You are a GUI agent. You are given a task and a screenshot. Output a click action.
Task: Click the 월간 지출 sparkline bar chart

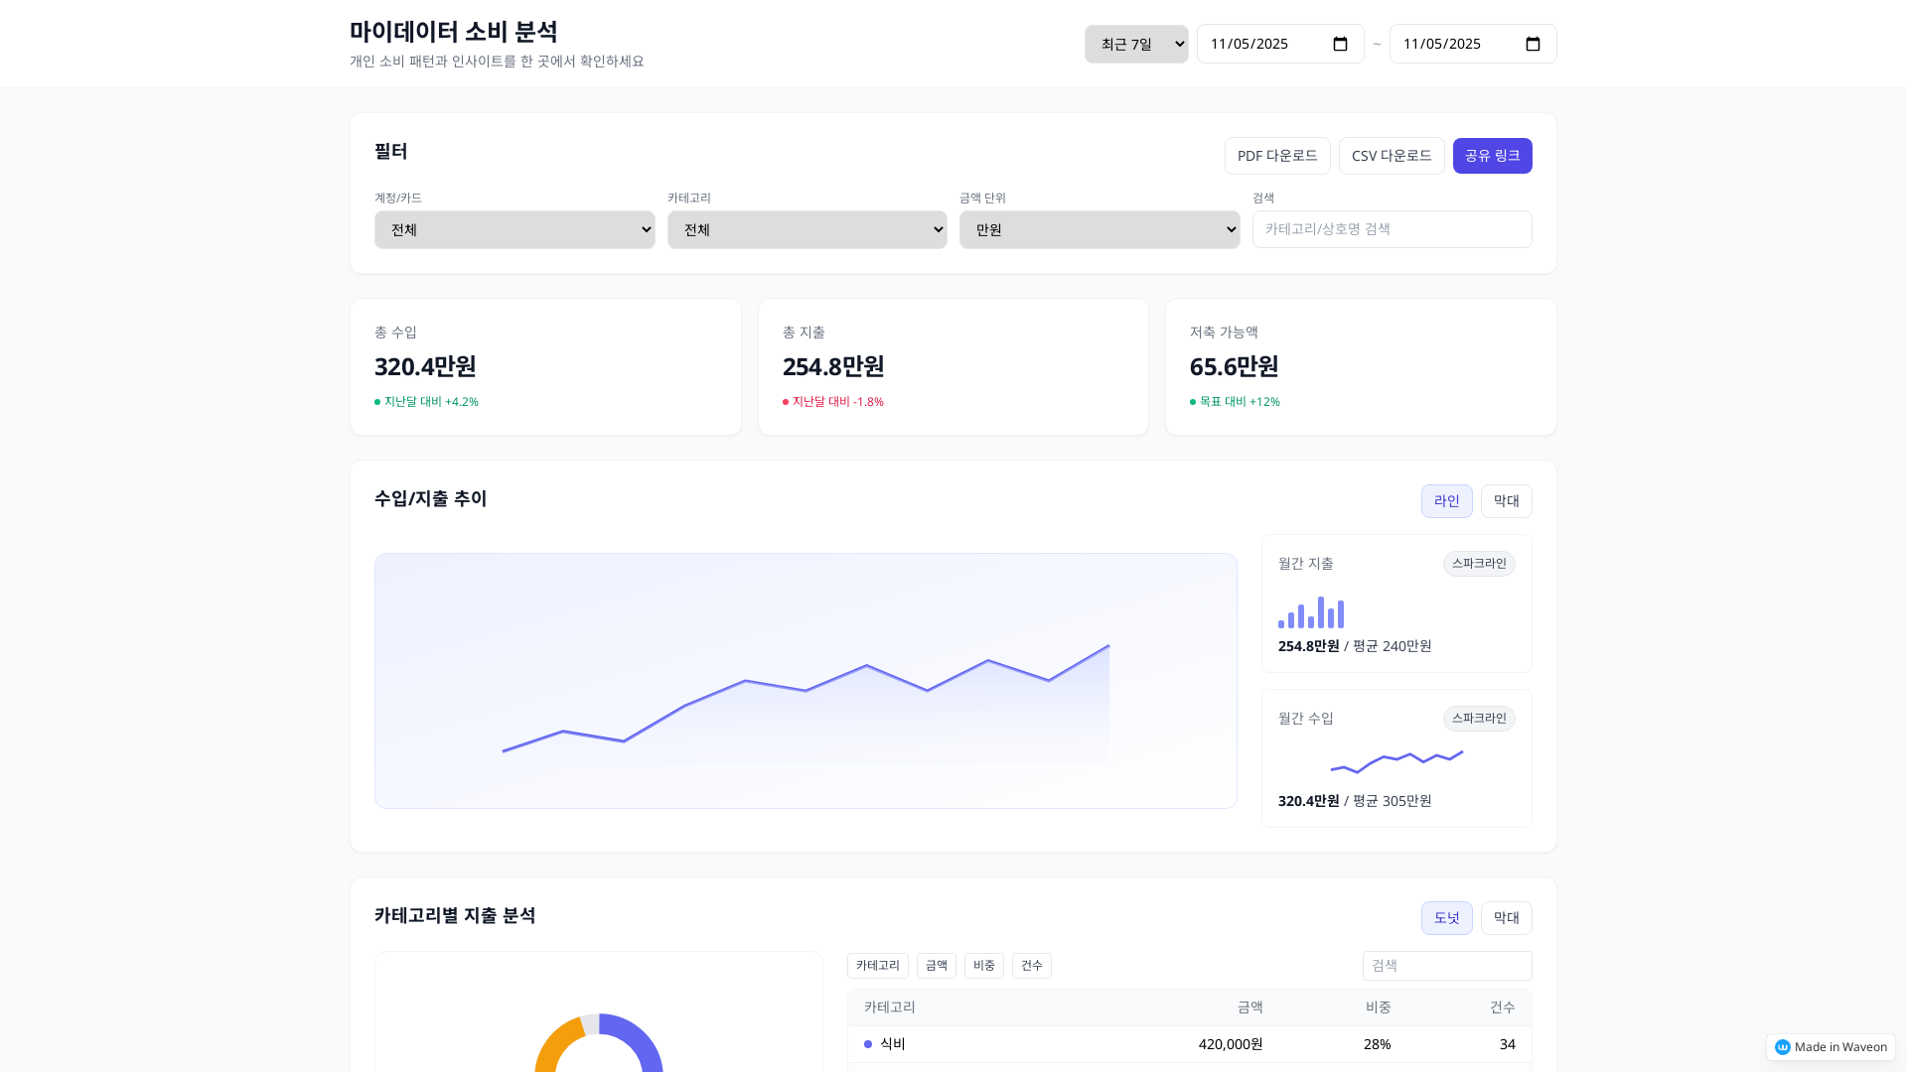(1310, 613)
